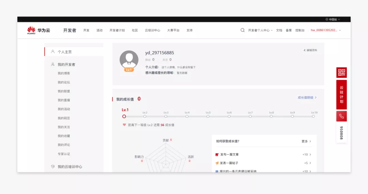Click the 个人主页 person icon
This screenshot has height=194, width=368.
pos(53,52)
